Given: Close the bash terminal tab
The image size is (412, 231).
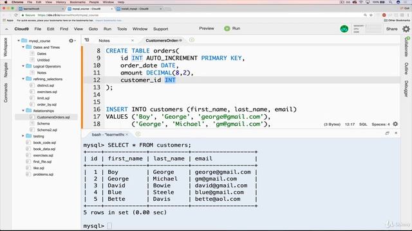Looking at the screenshot, I should pyautogui.click(x=127, y=134).
